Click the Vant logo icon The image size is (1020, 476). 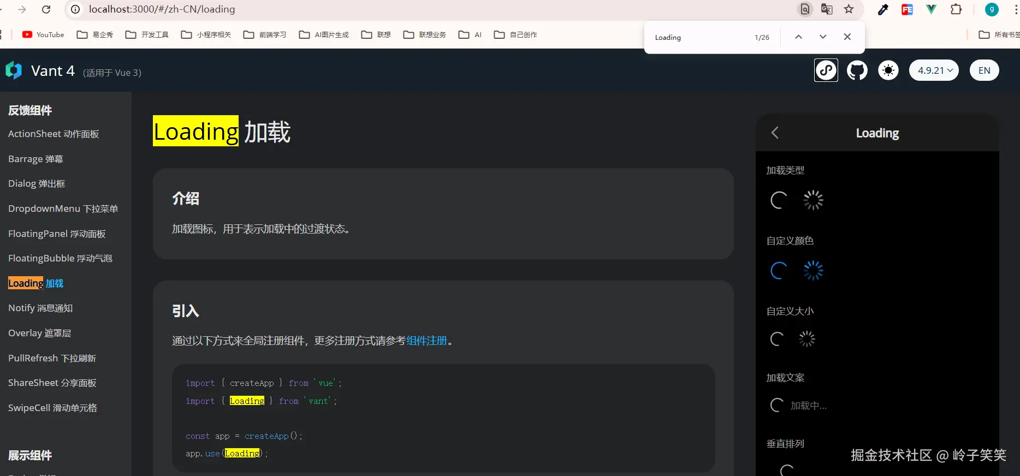coord(13,70)
